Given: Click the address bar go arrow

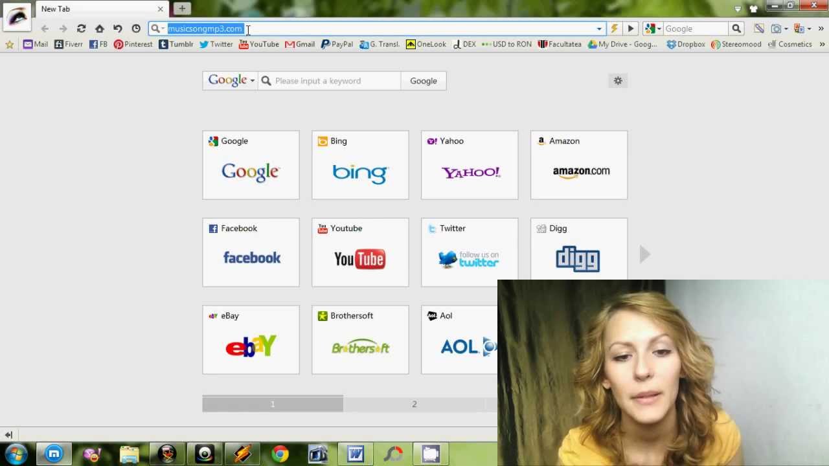Looking at the screenshot, I should tap(631, 28).
